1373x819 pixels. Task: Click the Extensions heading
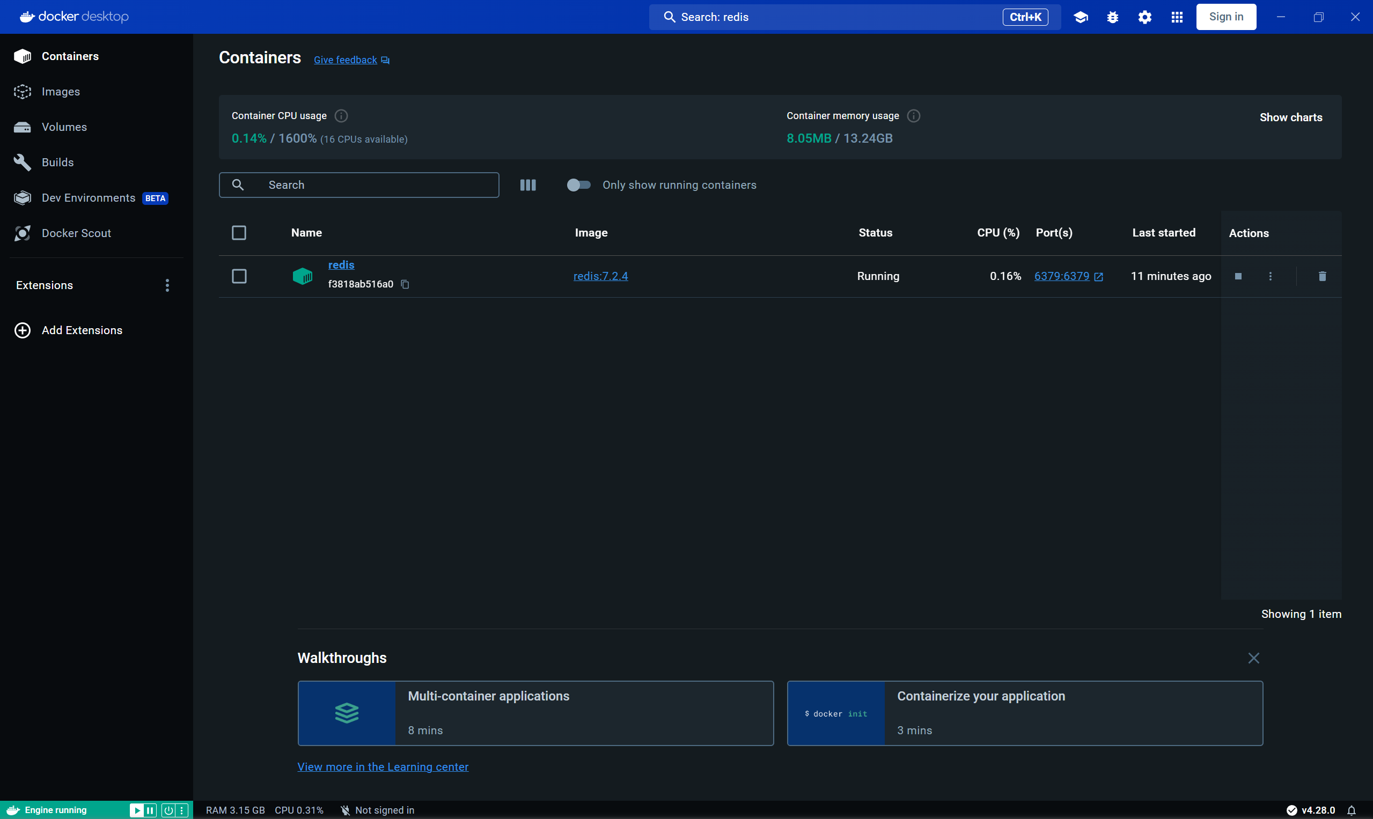coord(44,285)
